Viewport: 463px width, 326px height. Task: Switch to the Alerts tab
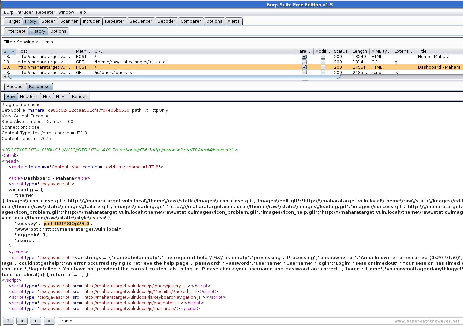pos(234,21)
